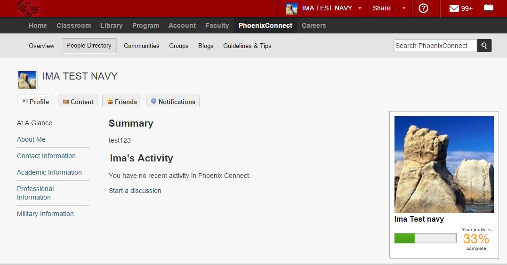The image size is (507, 265).
Task: Focus the Search PhoenixConnect field
Action: click(x=435, y=46)
